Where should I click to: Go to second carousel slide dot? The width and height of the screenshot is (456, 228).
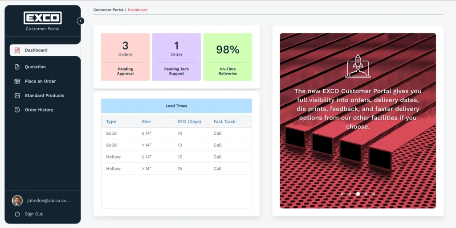pyautogui.click(x=350, y=194)
